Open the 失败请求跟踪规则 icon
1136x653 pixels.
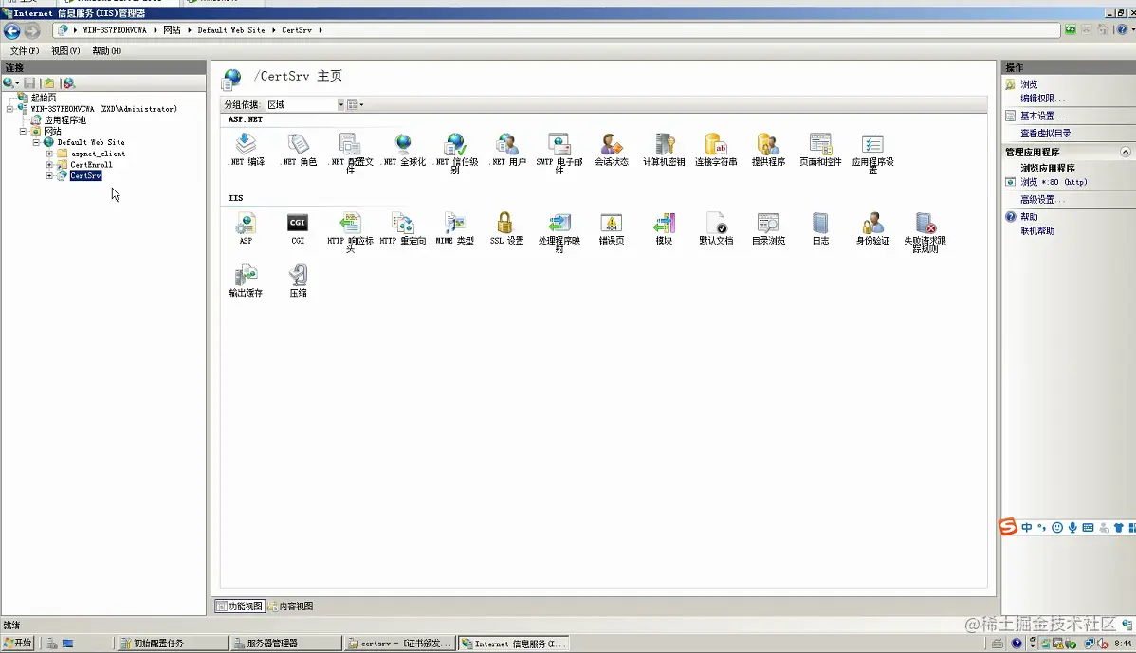click(x=925, y=231)
